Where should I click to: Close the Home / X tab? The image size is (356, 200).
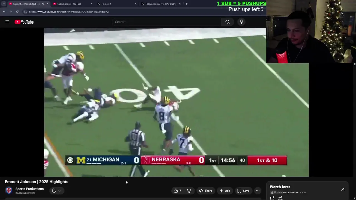[136, 4]
